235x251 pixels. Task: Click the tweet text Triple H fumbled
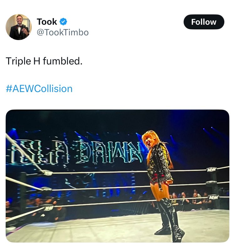(x=44, y=61)
